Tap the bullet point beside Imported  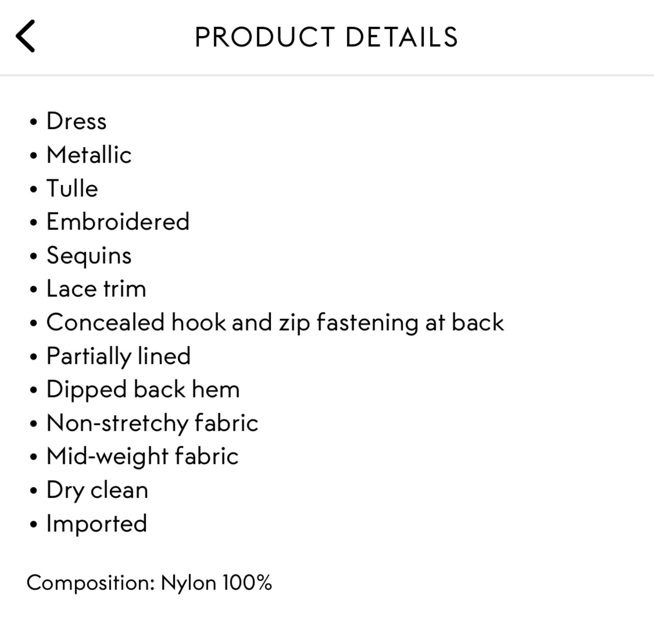coord(34,524)
